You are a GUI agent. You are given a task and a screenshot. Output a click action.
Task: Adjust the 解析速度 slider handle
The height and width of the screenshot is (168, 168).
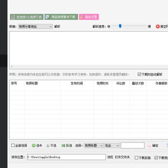(120, 26)
